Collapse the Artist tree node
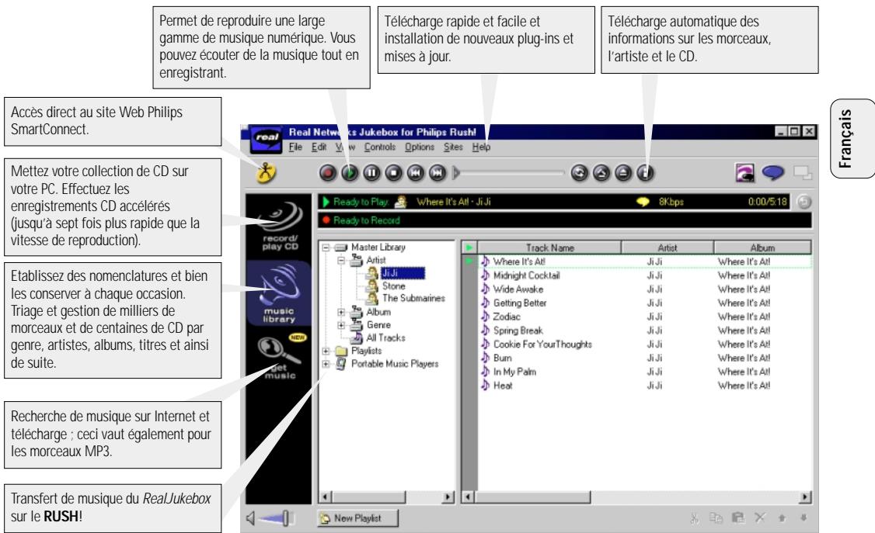The height and width of the screenshot is (533, 875). [x=341, y=260]
